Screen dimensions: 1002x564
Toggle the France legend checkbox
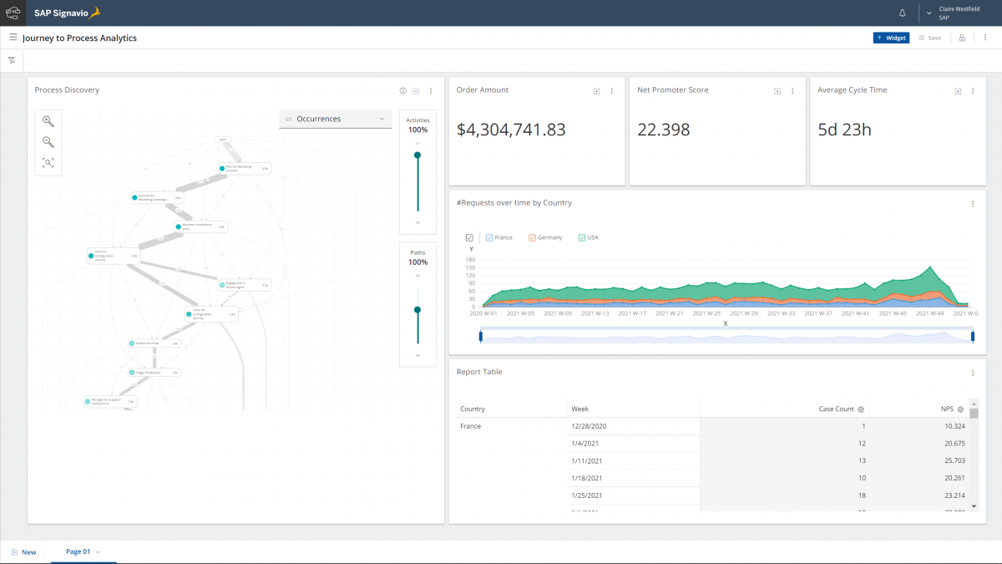coord(489,237)
